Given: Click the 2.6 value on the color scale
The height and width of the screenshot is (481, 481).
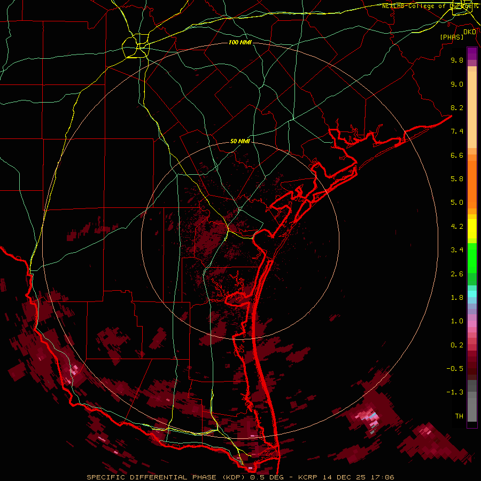Looking at the screenshot, I should click(x=457, y=274).
